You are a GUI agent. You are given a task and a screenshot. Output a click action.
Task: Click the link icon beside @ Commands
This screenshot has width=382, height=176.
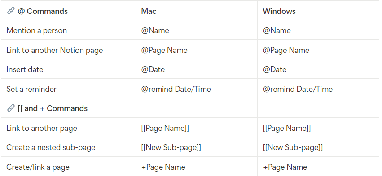pyautogui.click(x=11, y=11)
